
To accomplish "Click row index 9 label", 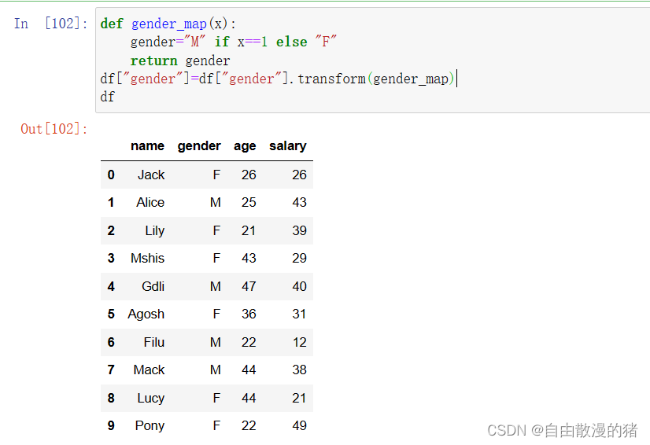I will 111,425.
